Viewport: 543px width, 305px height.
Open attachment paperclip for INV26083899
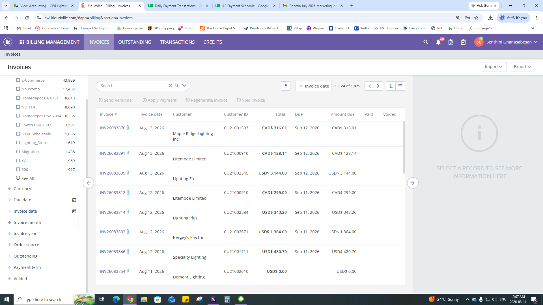128,173
